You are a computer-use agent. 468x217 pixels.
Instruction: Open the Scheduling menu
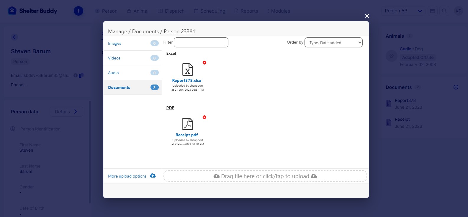pyautogui.click(x=210, y=11)
